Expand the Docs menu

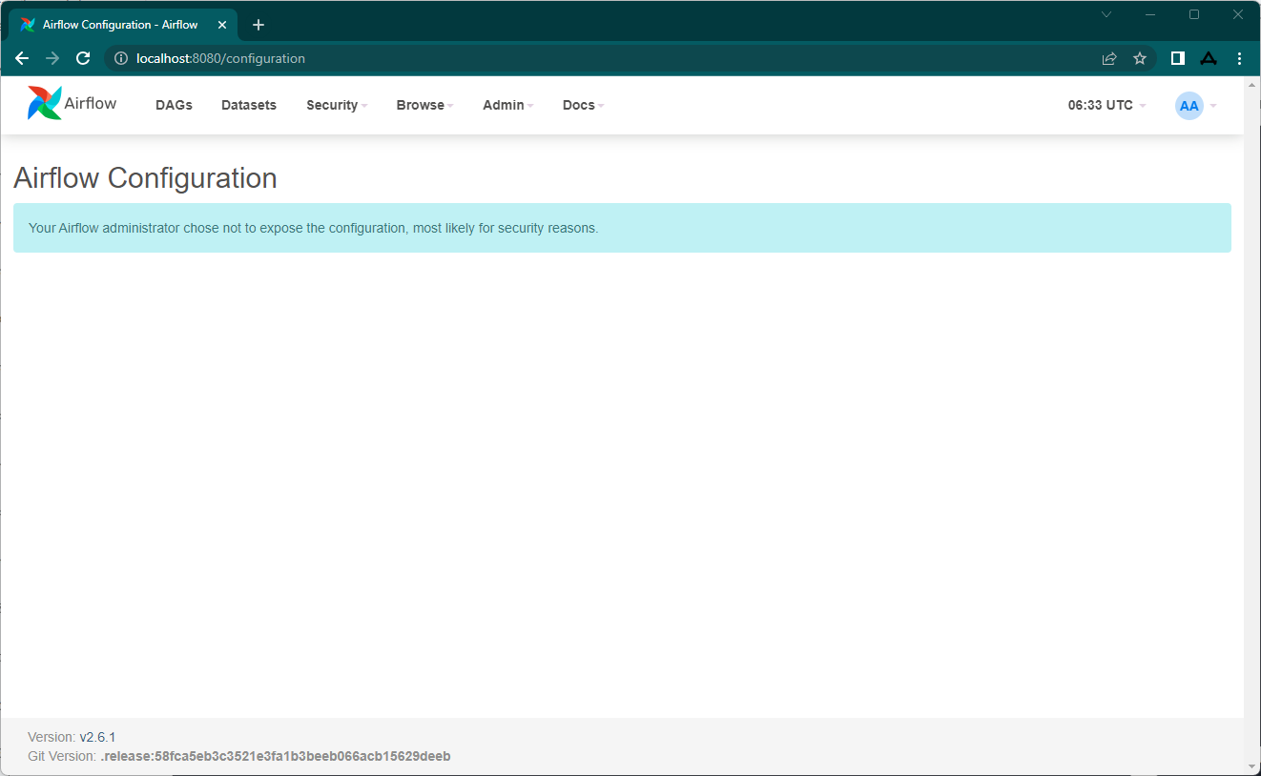[584, 105]
